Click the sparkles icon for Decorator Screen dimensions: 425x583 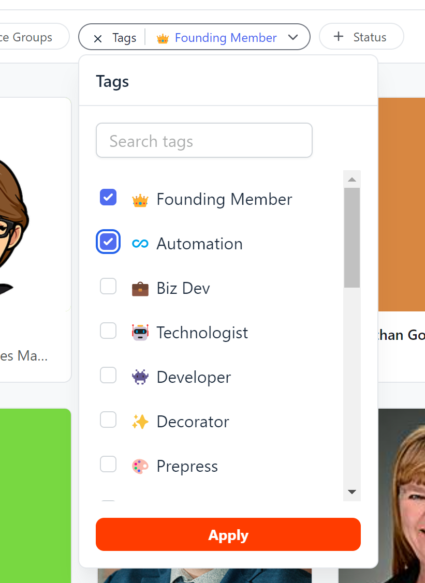(140, 422)
